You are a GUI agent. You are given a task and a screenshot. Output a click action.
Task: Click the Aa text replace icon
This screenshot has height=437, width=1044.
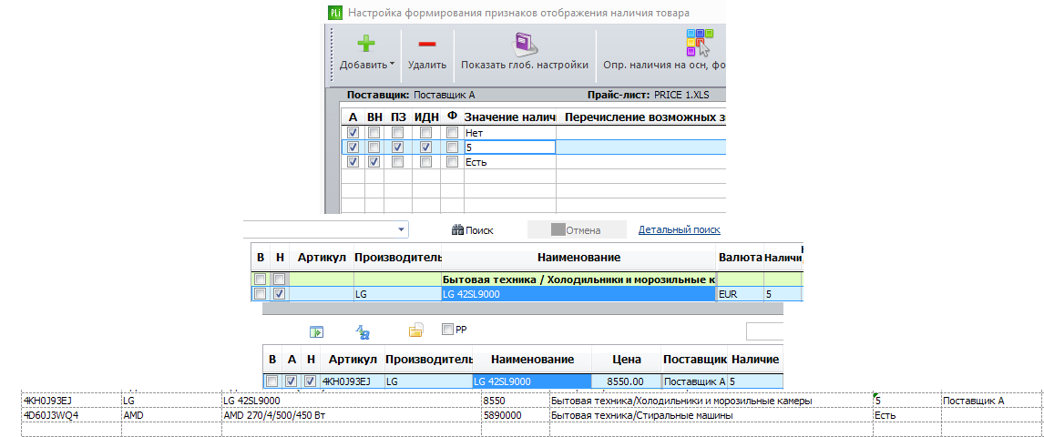tap(363, 330)
